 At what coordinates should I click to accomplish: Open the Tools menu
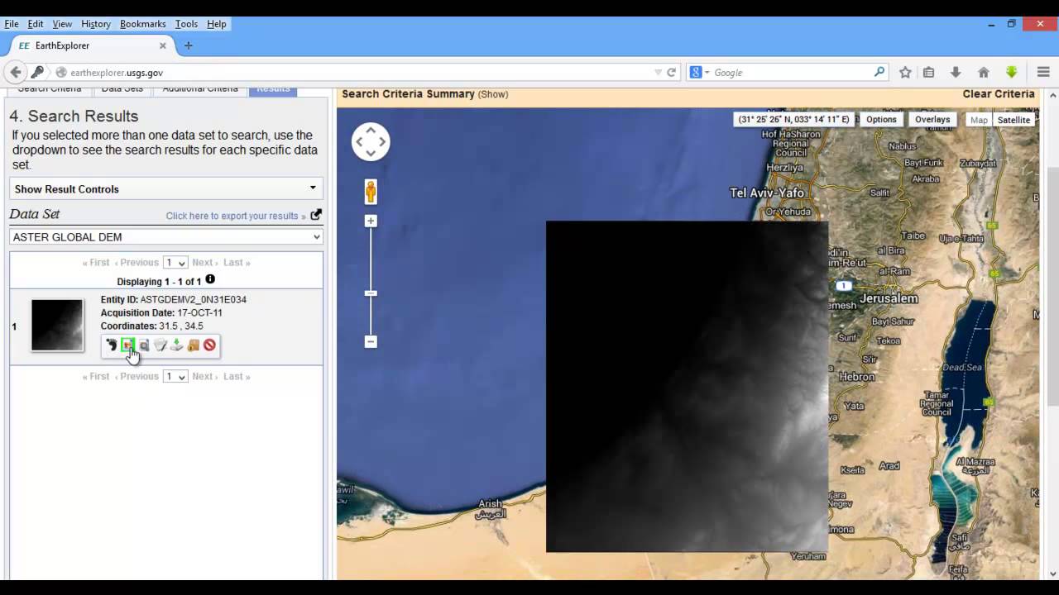(x=186, y=24)
